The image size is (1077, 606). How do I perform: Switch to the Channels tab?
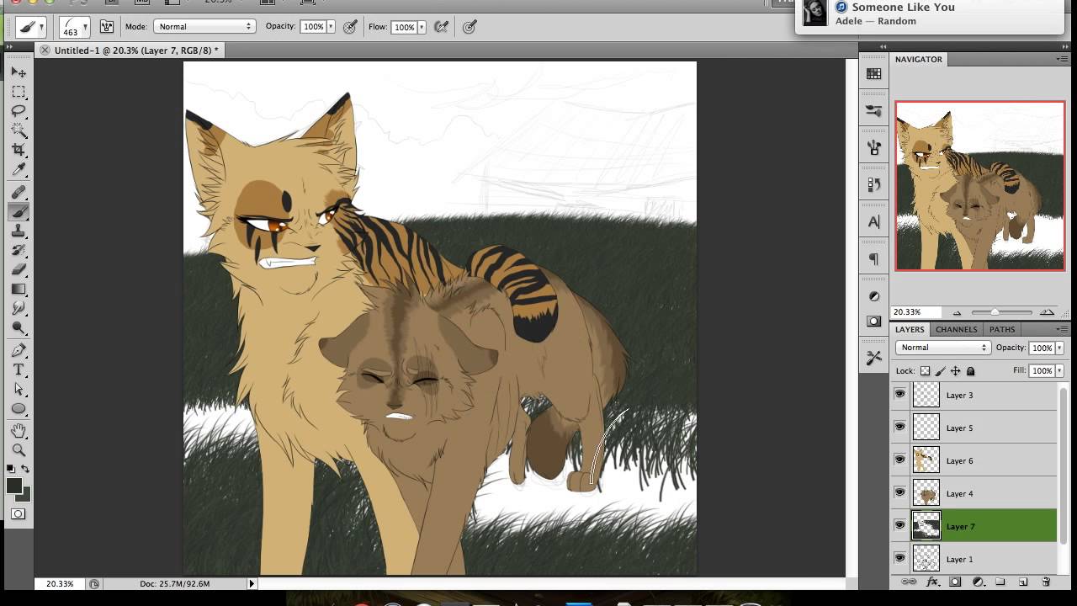point(957,329)
